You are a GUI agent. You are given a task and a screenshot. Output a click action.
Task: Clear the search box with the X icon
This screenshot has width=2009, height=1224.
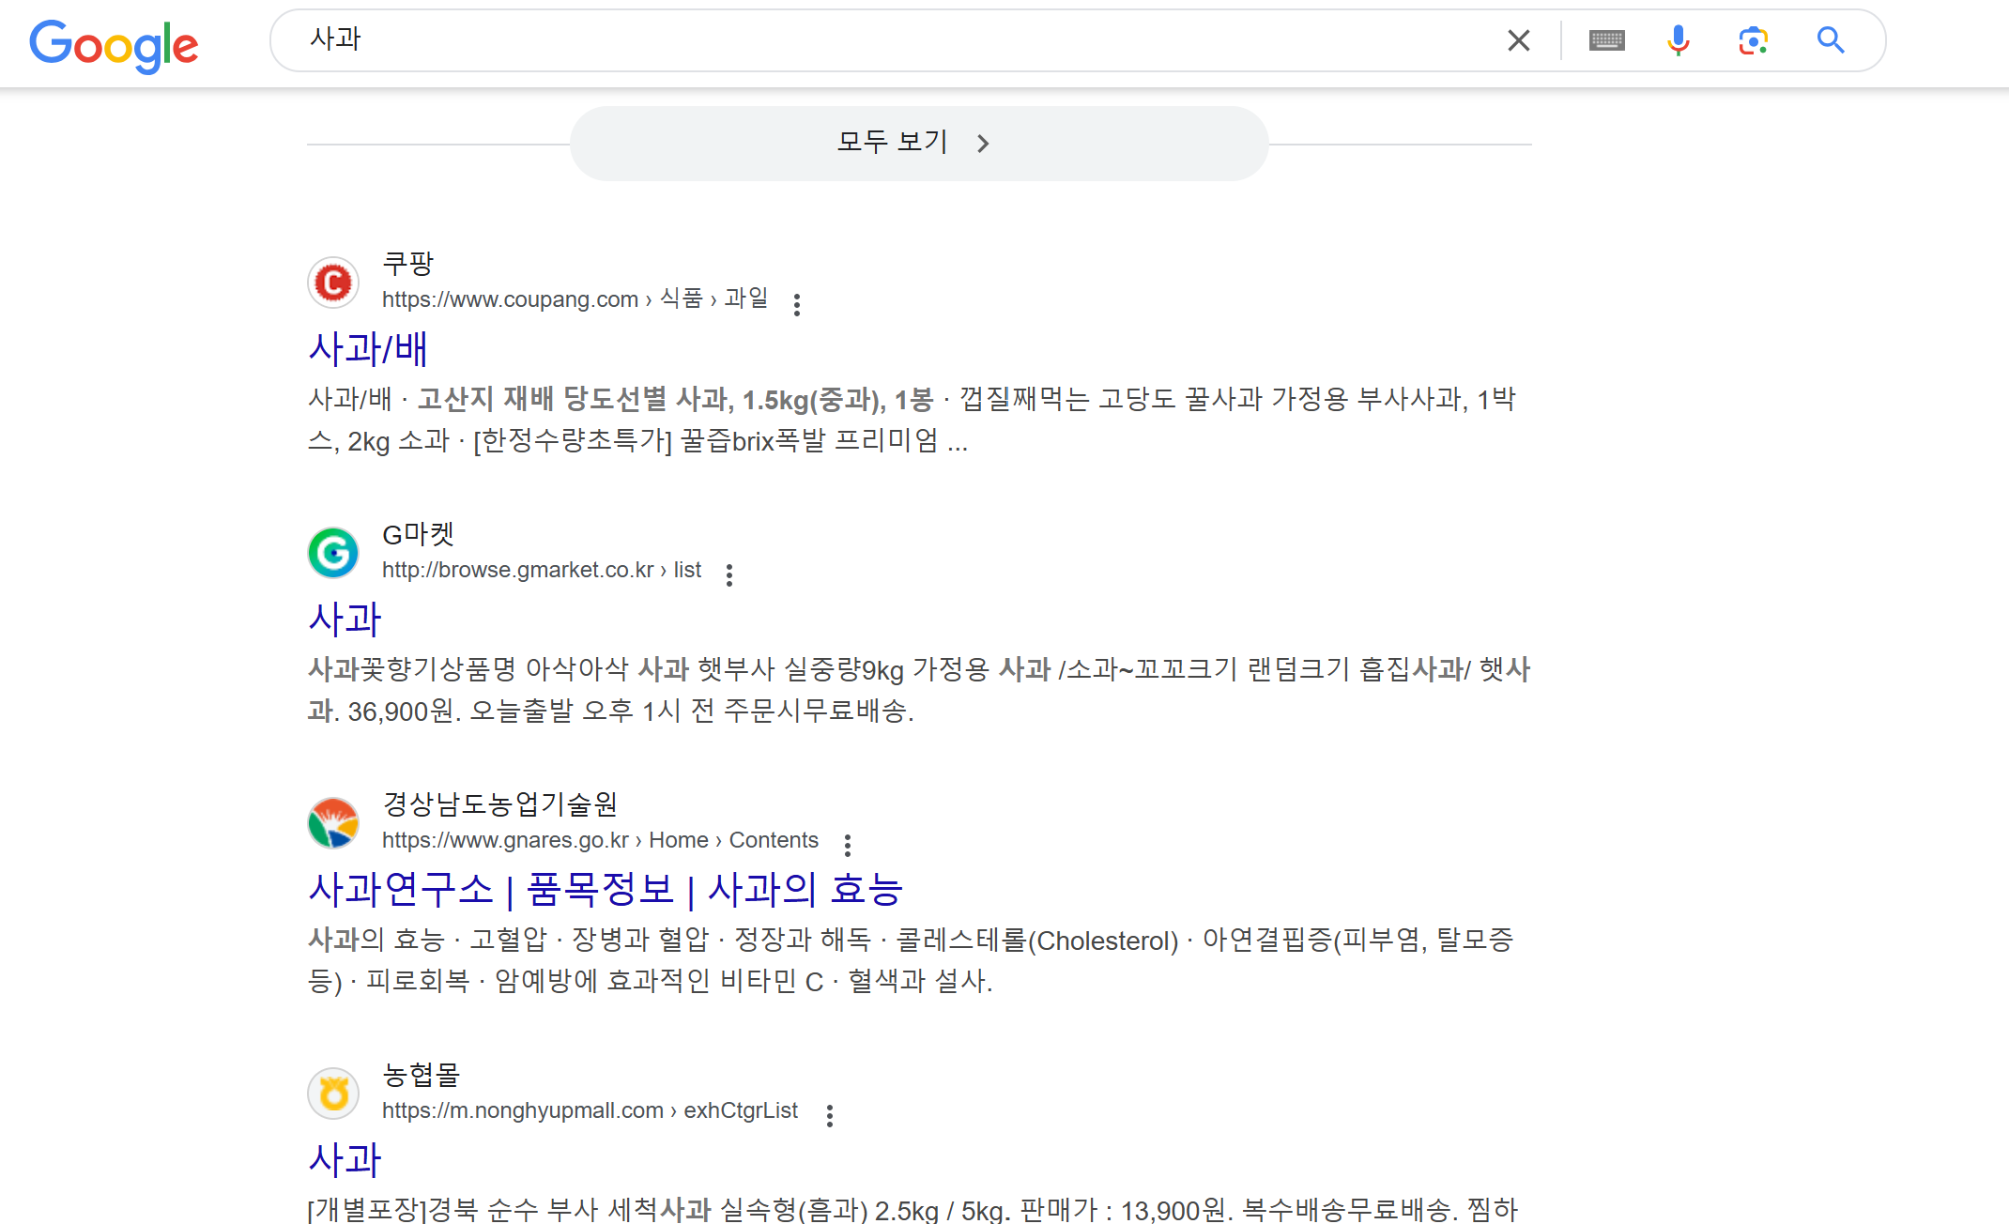(x=1518, y=40)
